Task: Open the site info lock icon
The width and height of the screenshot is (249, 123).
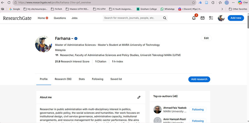Action: point(15,3)
